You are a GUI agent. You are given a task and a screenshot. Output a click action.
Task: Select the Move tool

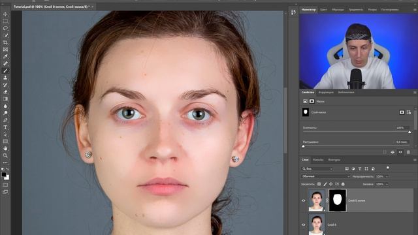(5, 14)
